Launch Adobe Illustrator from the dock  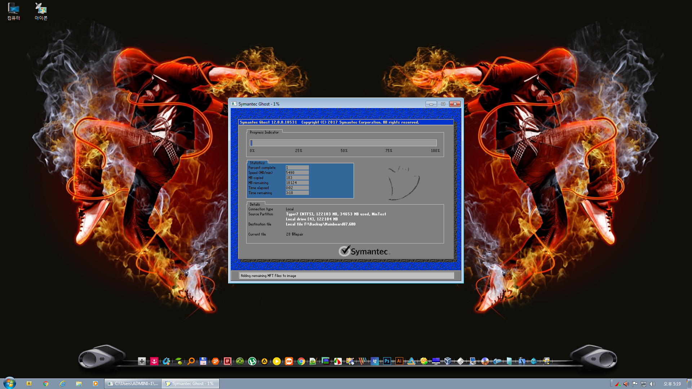(x=399, y=361)
